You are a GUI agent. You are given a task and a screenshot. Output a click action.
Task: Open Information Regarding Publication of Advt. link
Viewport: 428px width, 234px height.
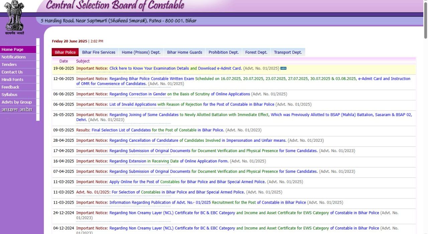pos(160,203)
